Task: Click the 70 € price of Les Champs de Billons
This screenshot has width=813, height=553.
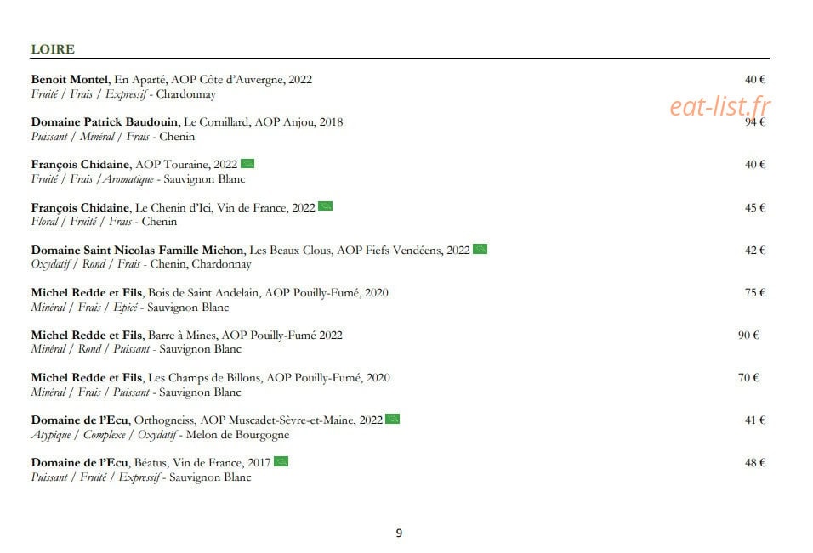Action: (748, 377)
